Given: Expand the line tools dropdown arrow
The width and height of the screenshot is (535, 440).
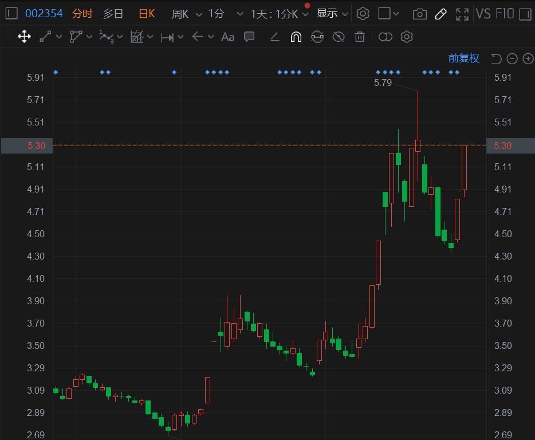Looking at the screenshot, I should click(x=59, y=37).
